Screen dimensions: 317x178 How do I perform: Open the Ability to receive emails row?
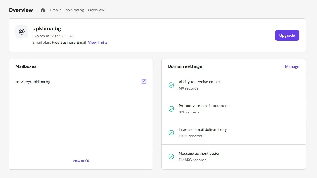(x=199, y=82)
